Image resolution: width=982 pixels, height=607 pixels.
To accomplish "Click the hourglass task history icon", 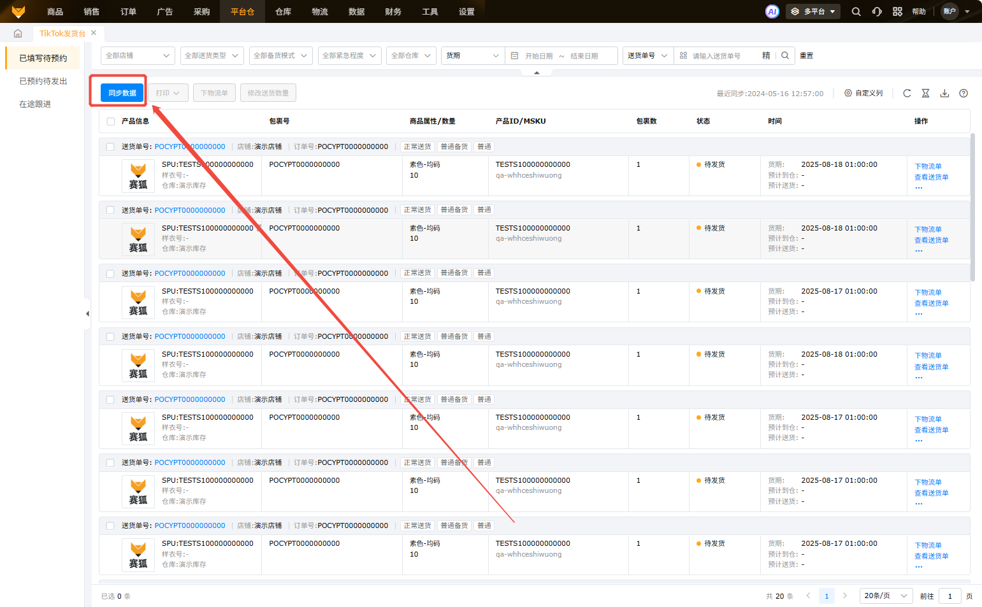I will click(x=925, y=93).
